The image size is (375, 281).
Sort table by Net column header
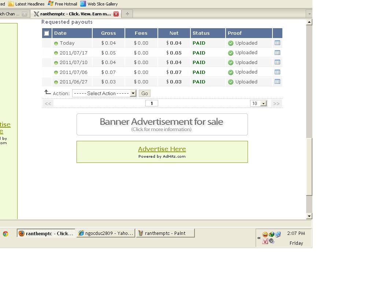[174, 33]
